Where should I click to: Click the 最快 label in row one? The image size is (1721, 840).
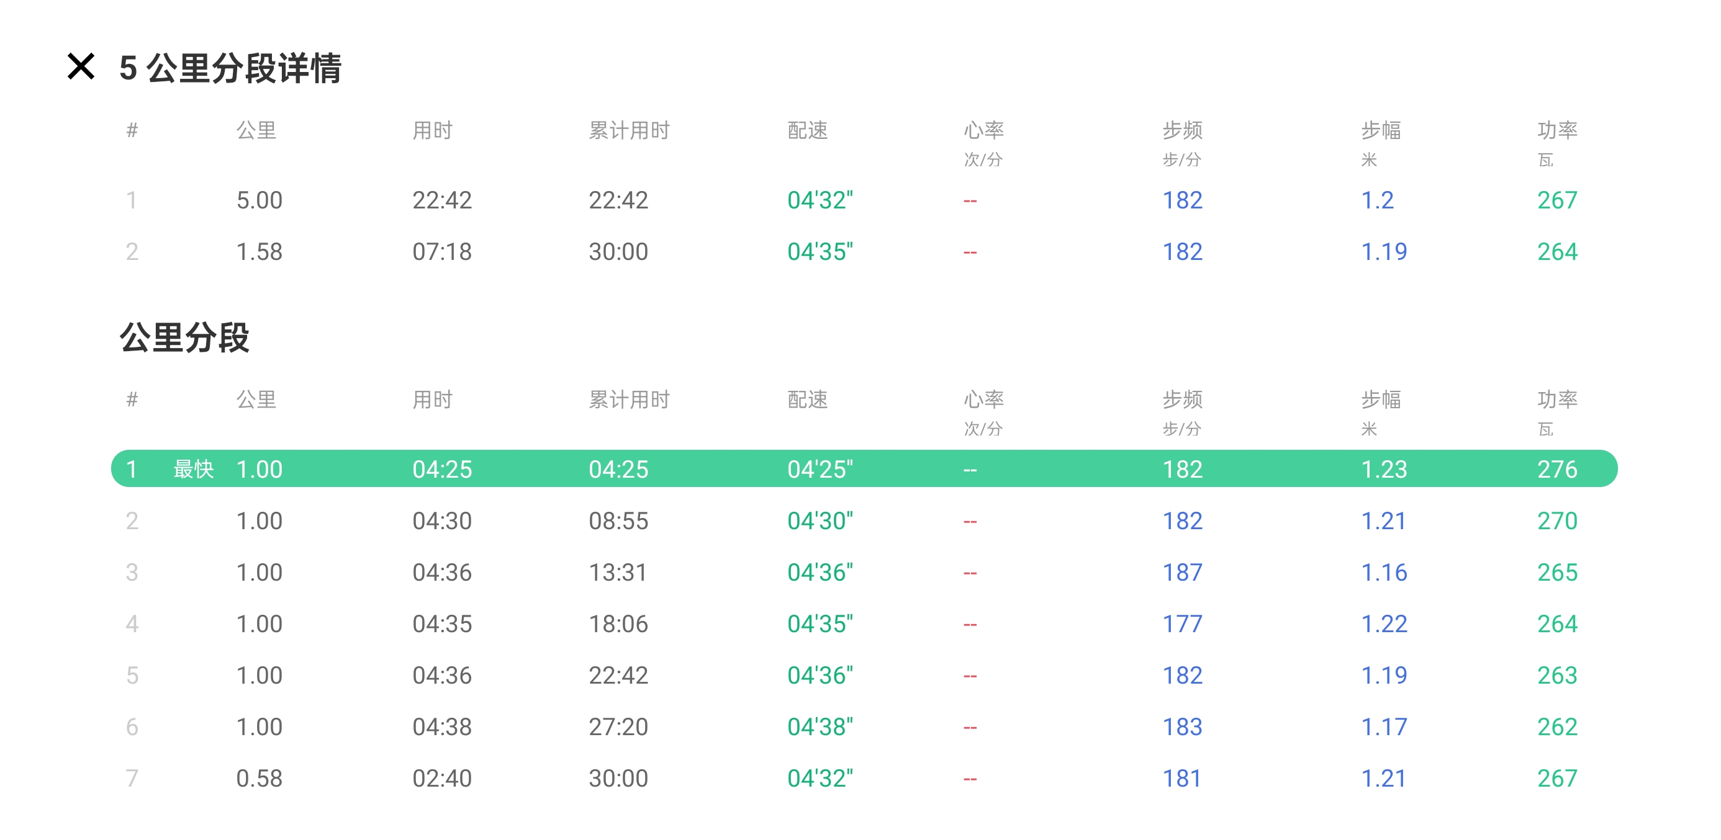[193, 469]
